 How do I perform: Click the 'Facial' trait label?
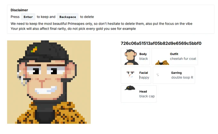coord(144,73)
